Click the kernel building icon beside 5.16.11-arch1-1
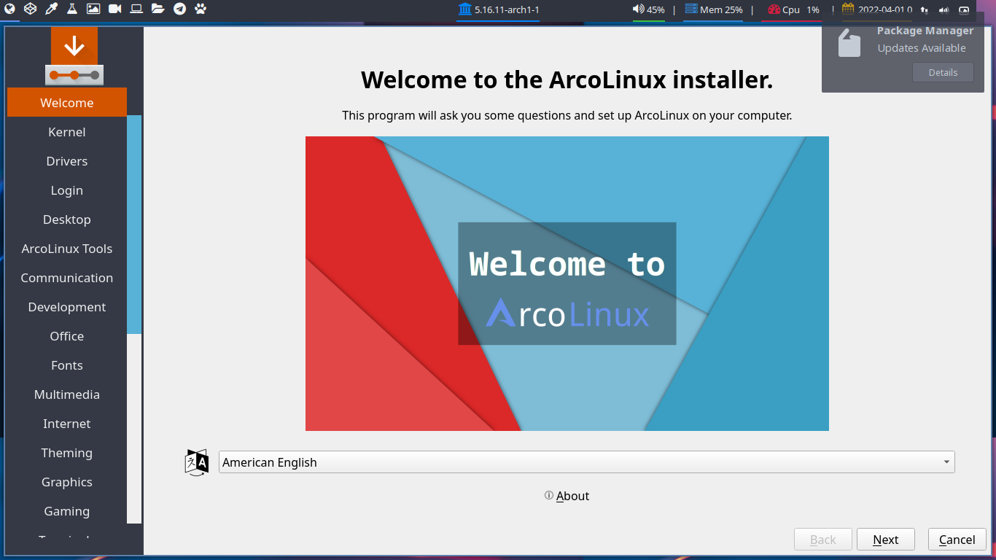 (x=464, y=9)
